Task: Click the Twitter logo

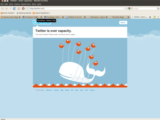Action: [x=42, y=22]
